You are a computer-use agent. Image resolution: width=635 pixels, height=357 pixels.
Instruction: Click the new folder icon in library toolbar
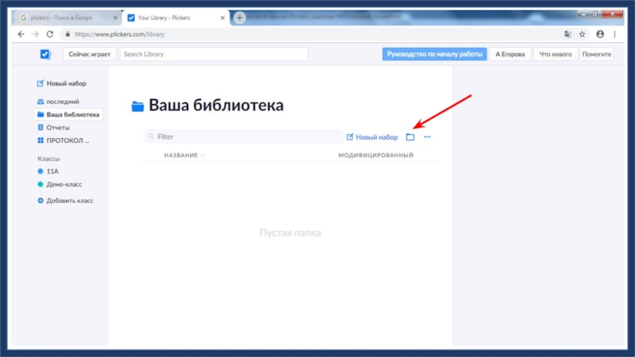click(x=410, y=137)
